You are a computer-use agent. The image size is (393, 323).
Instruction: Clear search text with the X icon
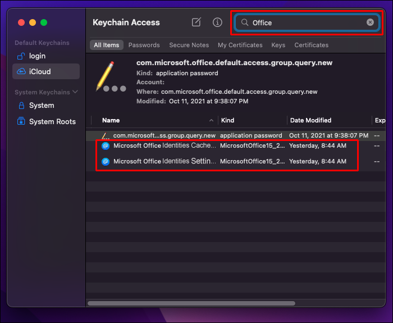click(370, 22)
